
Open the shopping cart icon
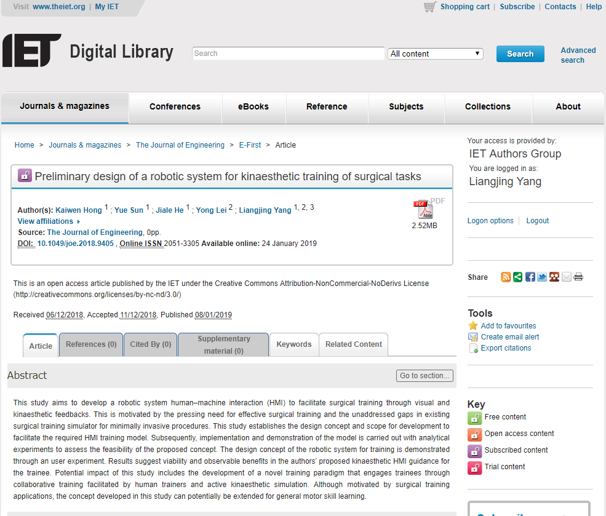430,7
